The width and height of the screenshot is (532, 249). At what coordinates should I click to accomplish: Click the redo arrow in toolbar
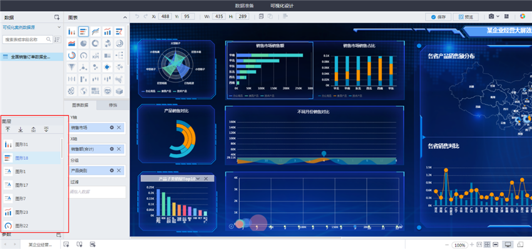coord(146,16)
